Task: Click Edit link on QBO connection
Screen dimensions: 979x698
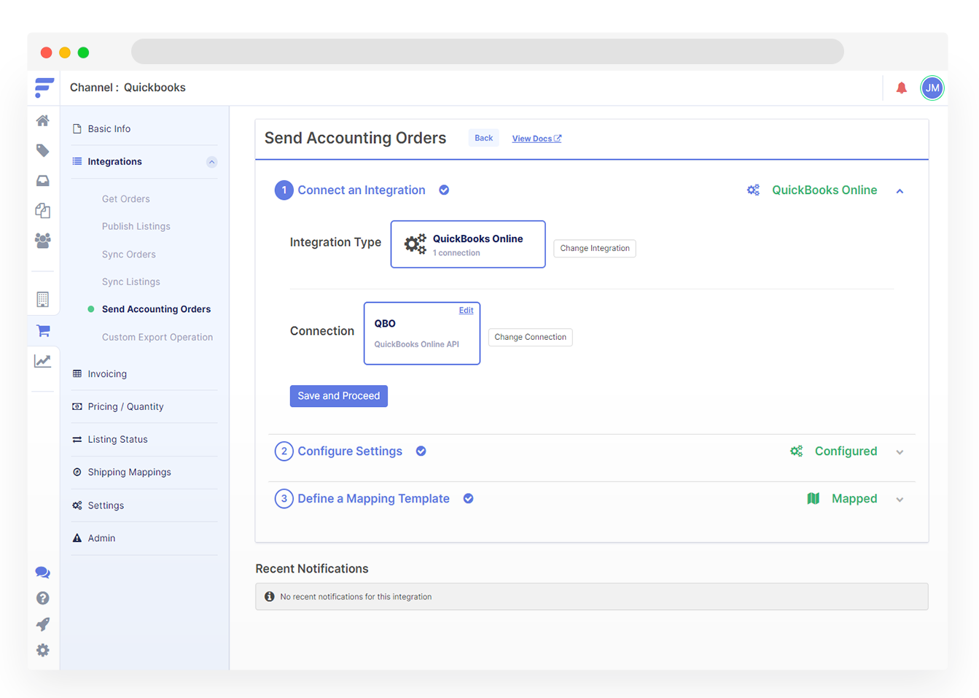Action: coord(466,311)
